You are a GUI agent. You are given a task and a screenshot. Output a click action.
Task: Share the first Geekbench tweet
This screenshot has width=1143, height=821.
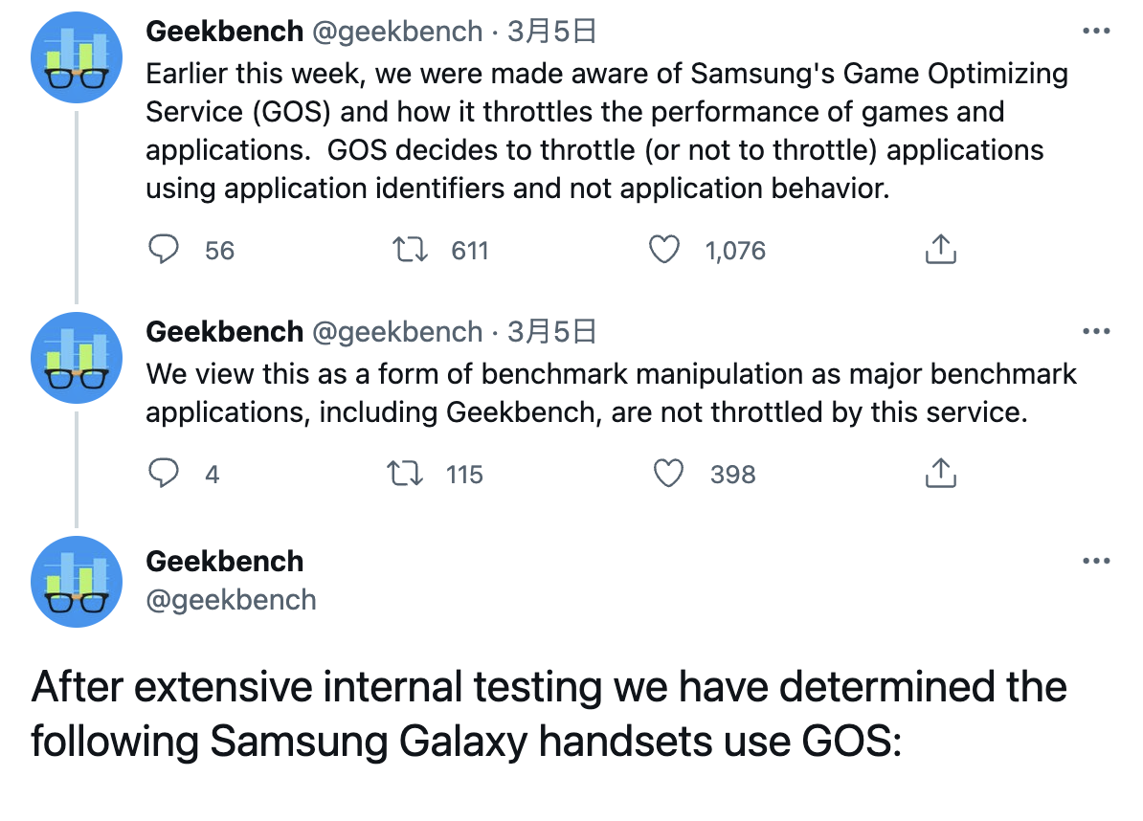940,249
